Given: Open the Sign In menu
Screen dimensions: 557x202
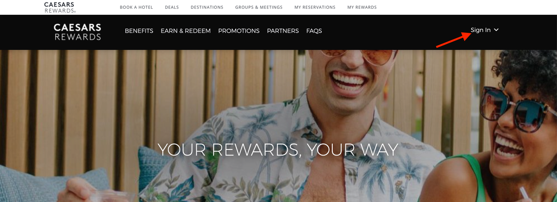Looking at the screenshot, I should (485, 30).
